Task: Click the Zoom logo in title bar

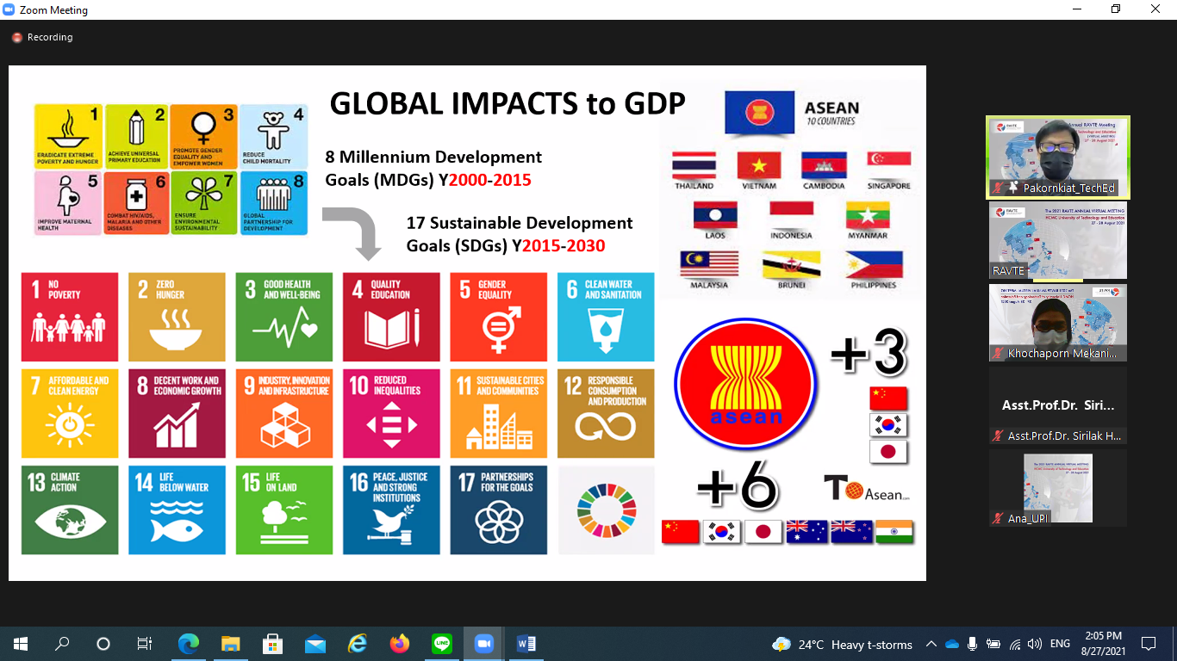Action: click(x=9, y=10)
